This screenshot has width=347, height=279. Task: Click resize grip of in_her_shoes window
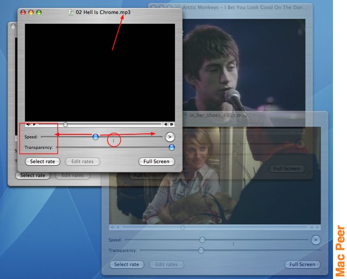pos(324,271)
